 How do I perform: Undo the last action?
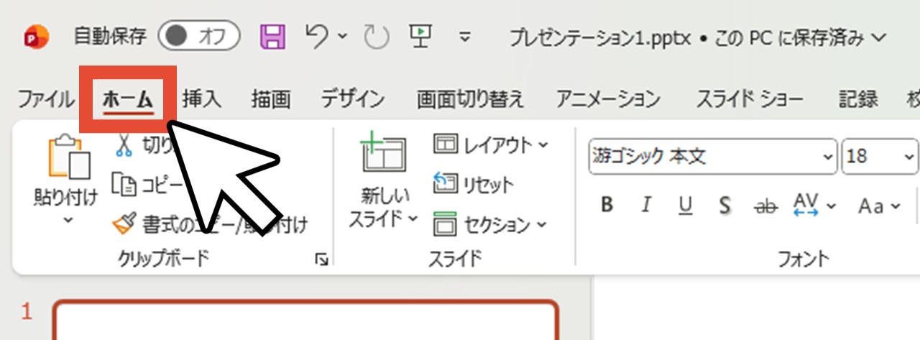click(x=317, y=36)
